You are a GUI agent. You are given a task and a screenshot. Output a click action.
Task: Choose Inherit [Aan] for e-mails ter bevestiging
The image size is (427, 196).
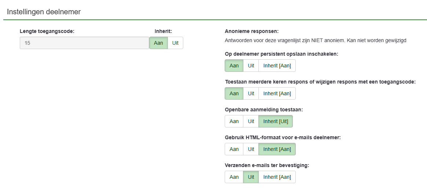click(277, 177)
